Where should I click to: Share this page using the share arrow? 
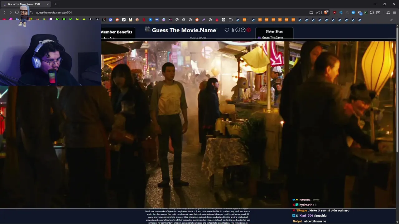pos(318,12)
